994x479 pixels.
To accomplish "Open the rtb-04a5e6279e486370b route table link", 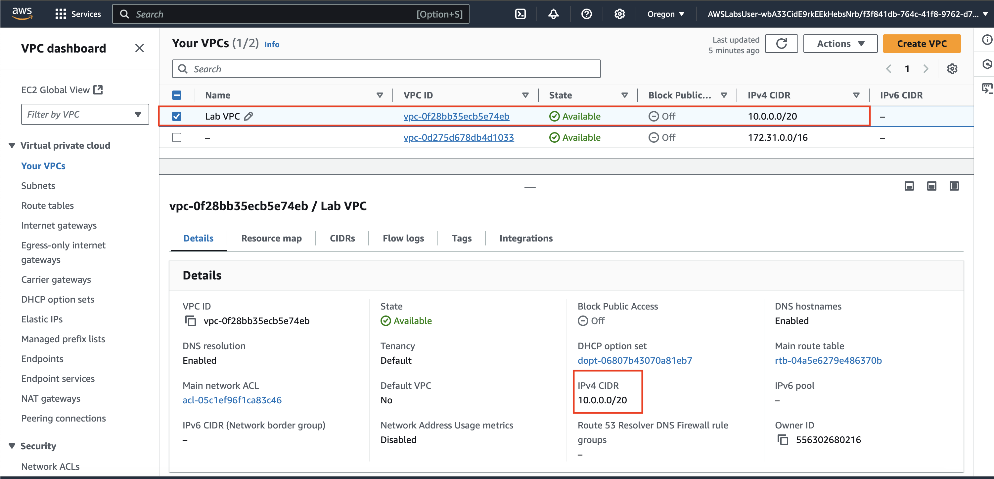I will pyautogui.click(x=828, y=360).
